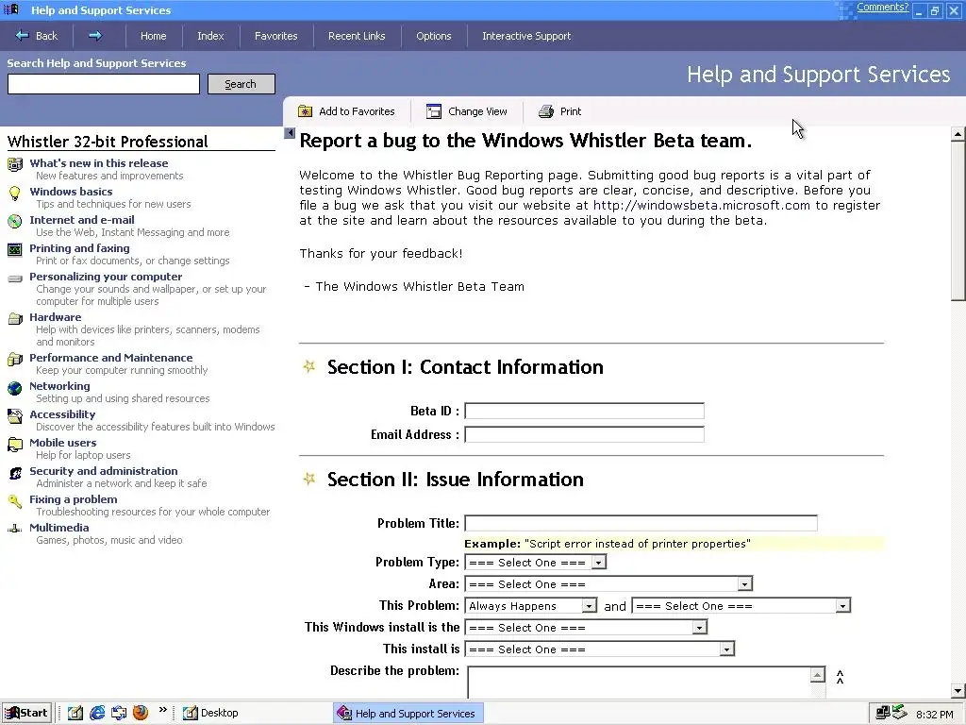The width and height of the screenshot is (966, 725).
Task: Open What's new in this release link
Action: click(98, 163)
